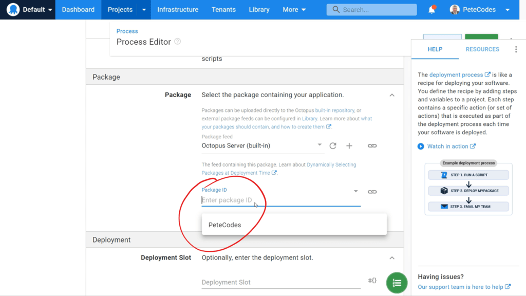526x296 pixels.
Task: Go to the Dashboard menu
Action: [x=78, y=9]
